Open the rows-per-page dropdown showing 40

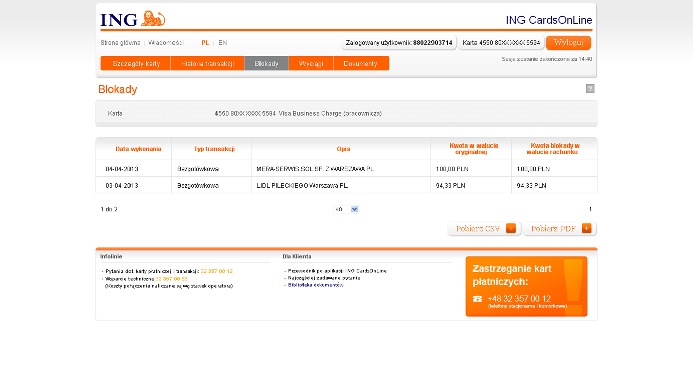346,209
